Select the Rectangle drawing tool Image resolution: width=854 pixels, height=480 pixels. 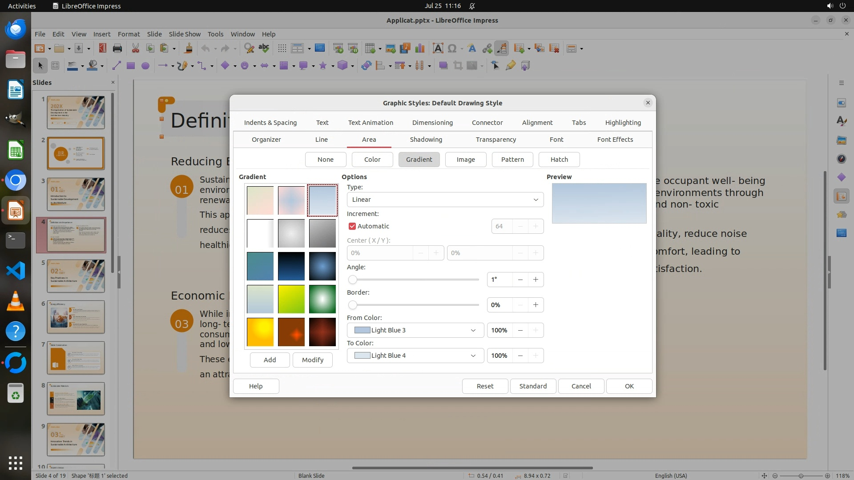click(x=130, y=66)
